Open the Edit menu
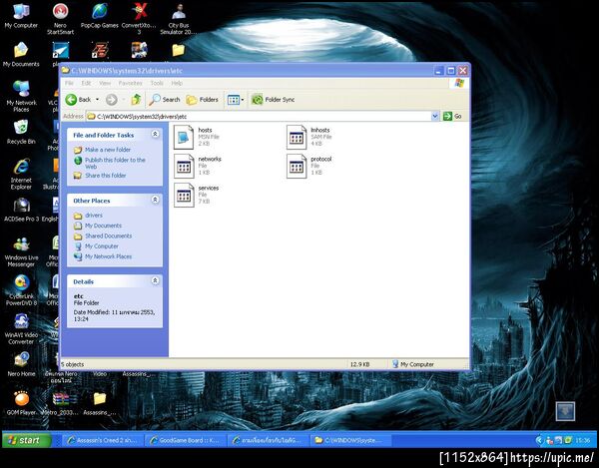Viewport: 599px width, 468px height. coord(86,83)
